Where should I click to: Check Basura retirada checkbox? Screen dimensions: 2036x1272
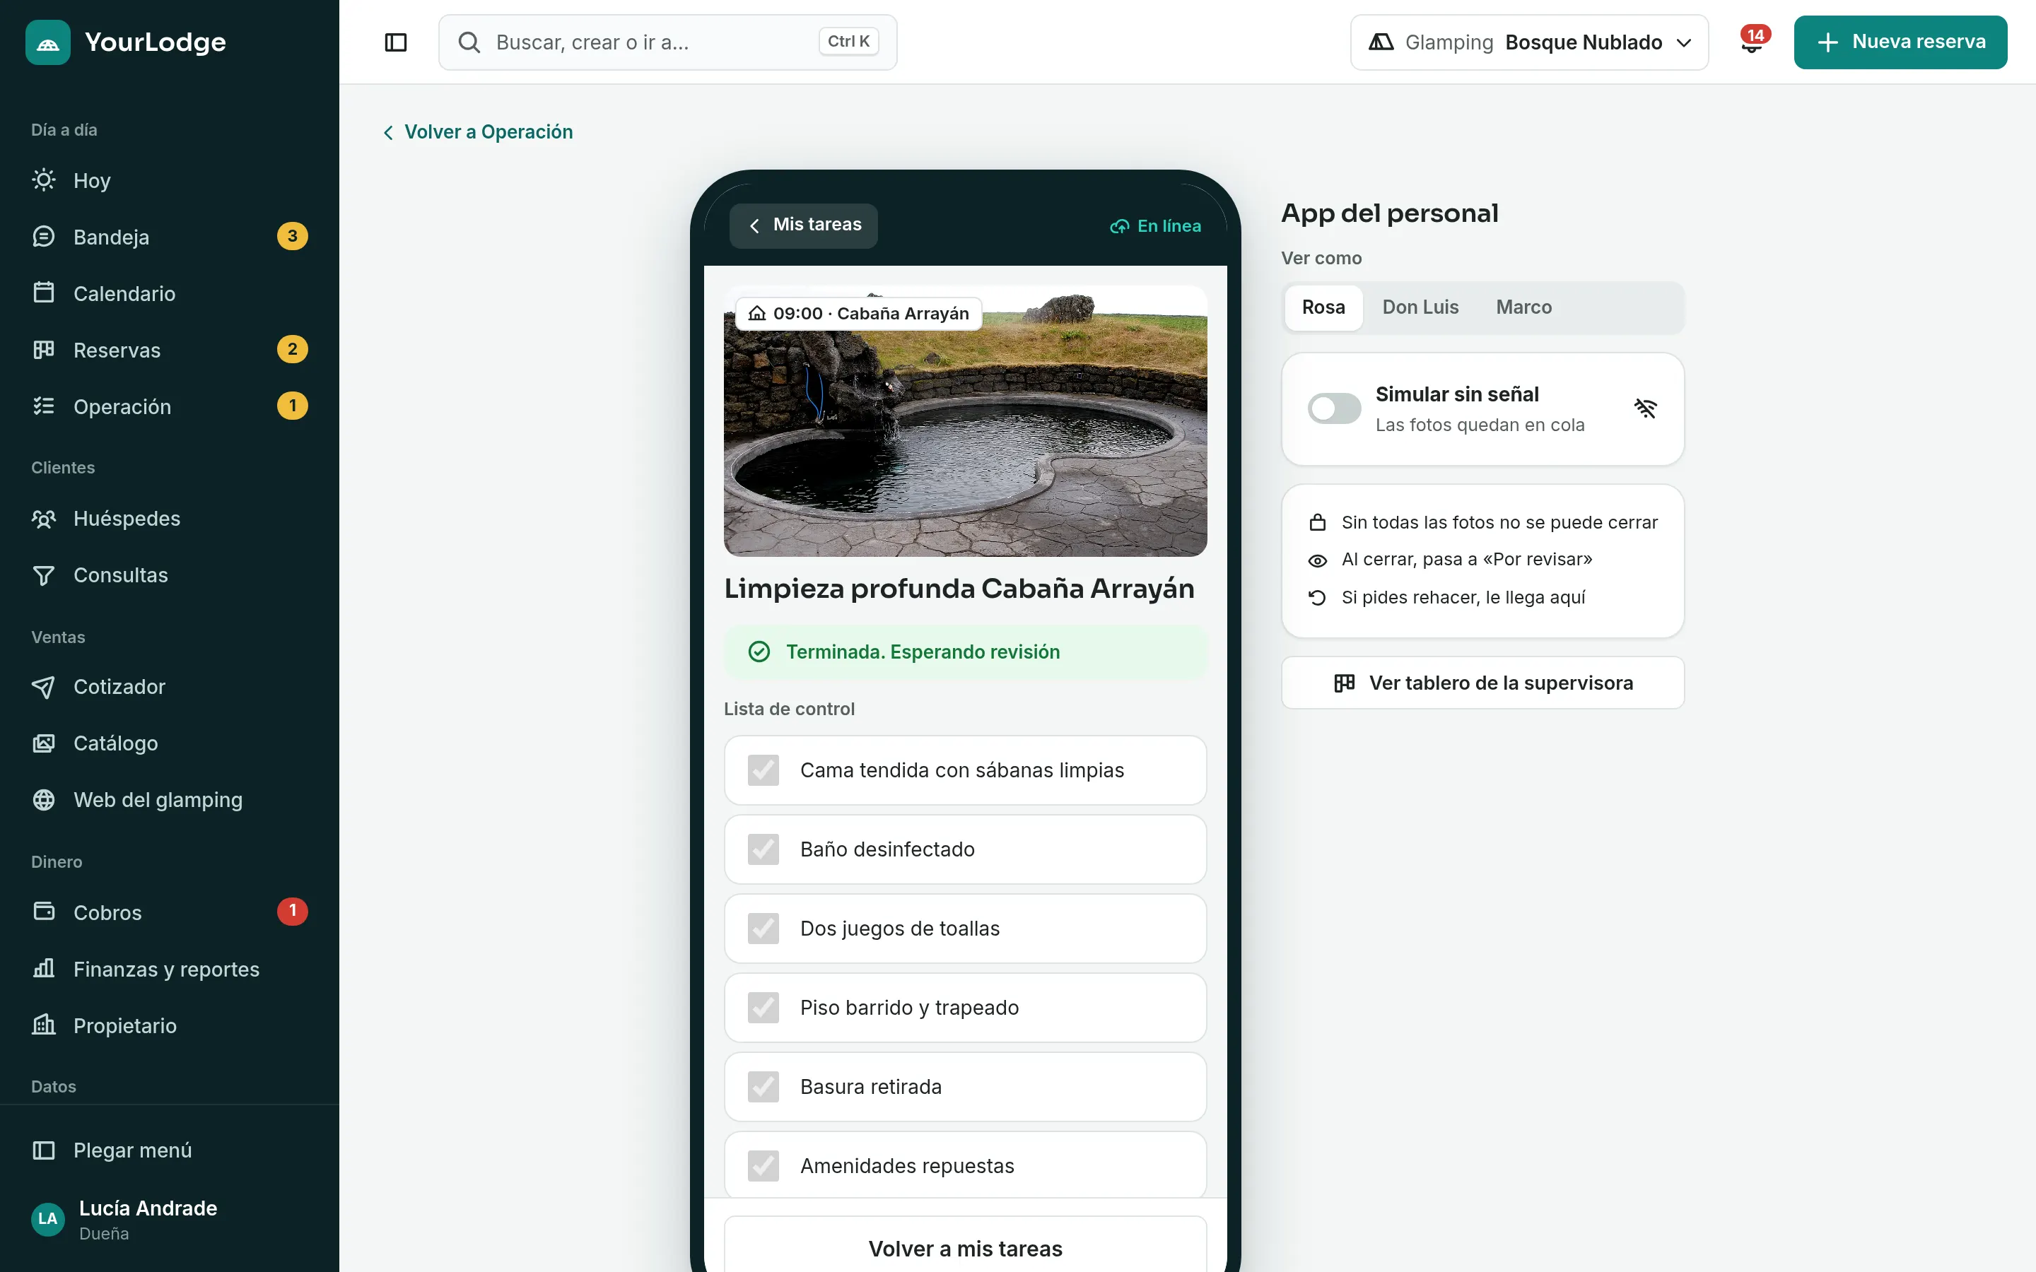[x=763, y=1086]
